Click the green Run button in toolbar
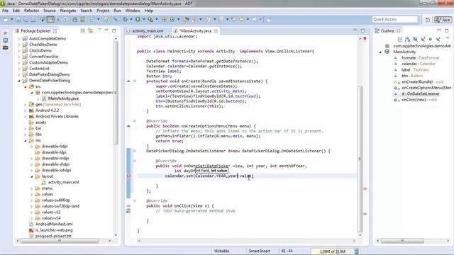The image size is (454, 255). pos(138,19)
